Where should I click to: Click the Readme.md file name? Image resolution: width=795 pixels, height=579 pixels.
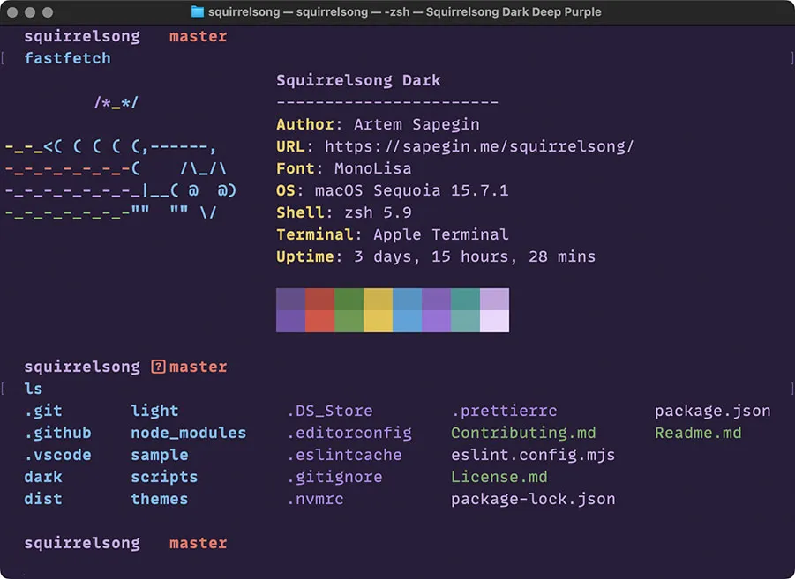(698, 433)
